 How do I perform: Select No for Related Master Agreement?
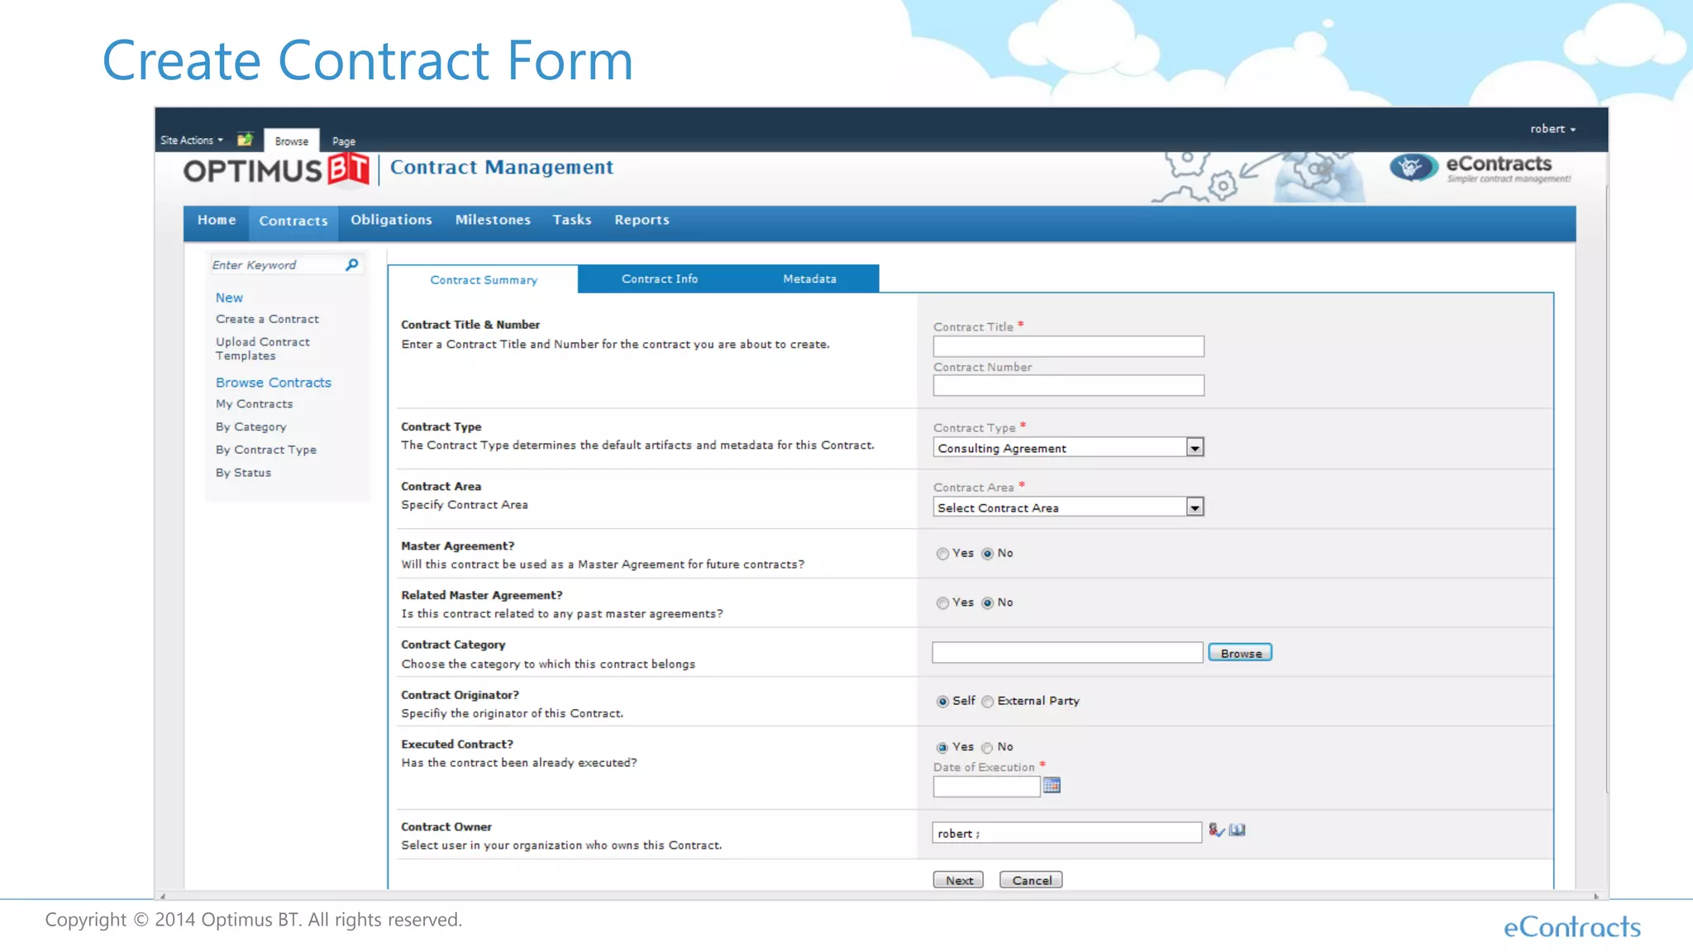point(987,603)
